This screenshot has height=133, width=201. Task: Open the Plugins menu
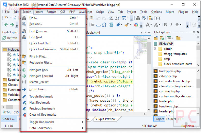183,12
